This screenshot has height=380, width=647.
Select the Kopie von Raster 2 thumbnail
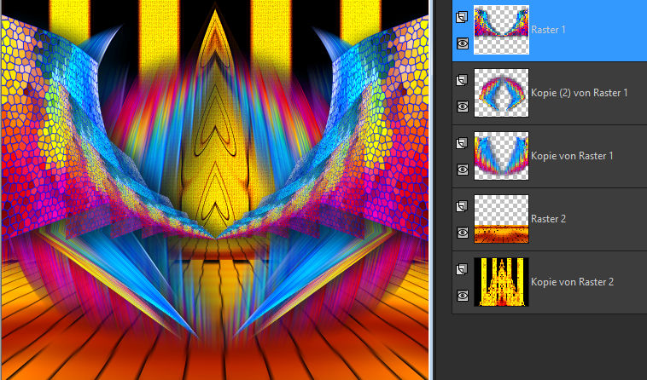tap(501, 282)
